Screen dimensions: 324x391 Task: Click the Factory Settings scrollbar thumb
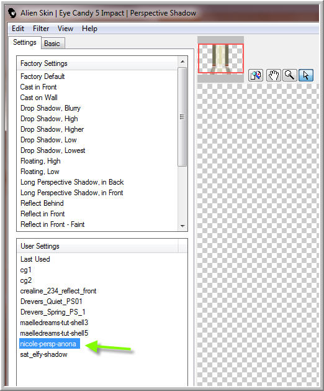point(182,117)
